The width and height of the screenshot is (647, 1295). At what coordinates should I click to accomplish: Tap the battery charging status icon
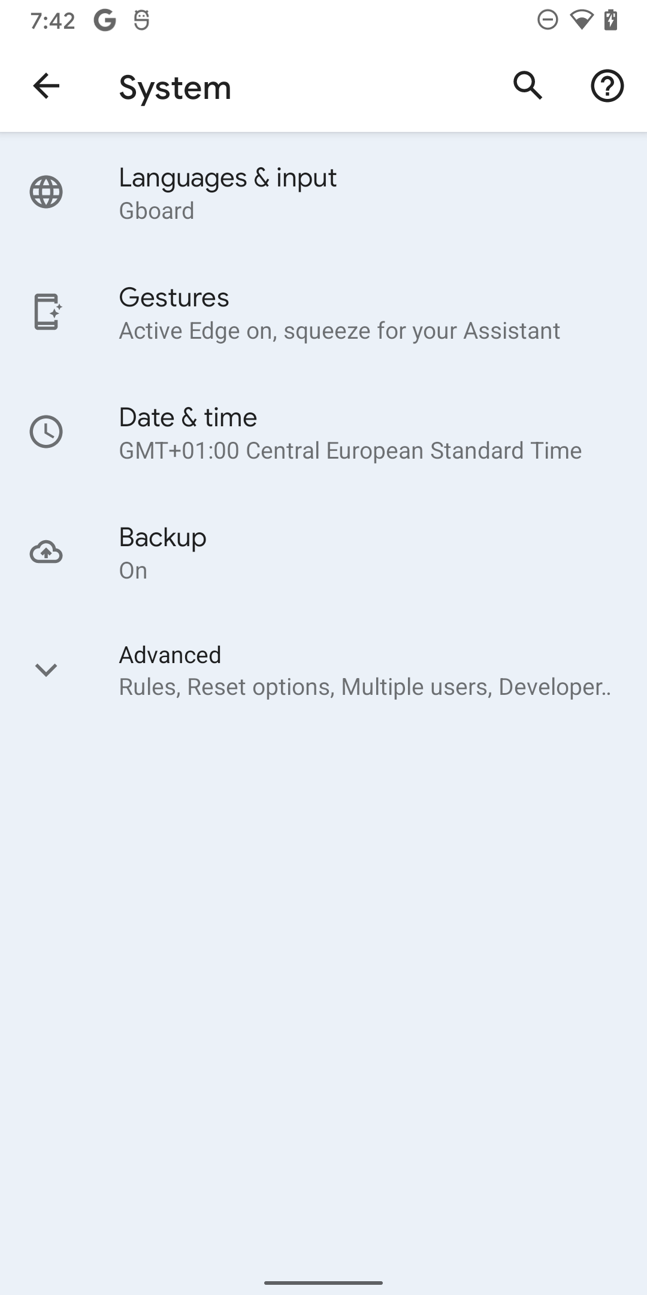(x=610, y=20)
